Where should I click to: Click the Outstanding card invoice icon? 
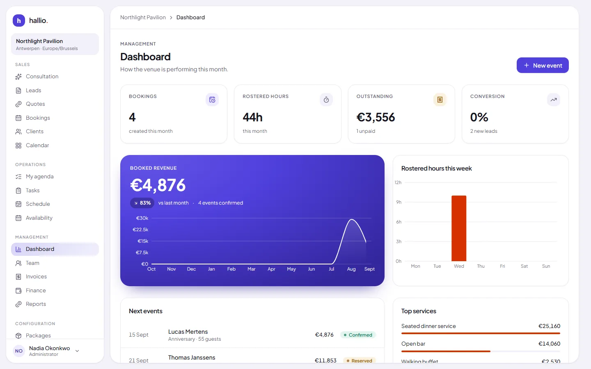pyautogui.click(x=440, y=100)
